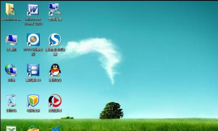Viewport: 218px width, 131px height.
Task: Launch 电脑管家 shield shortcut
Action: coord(33,101)
